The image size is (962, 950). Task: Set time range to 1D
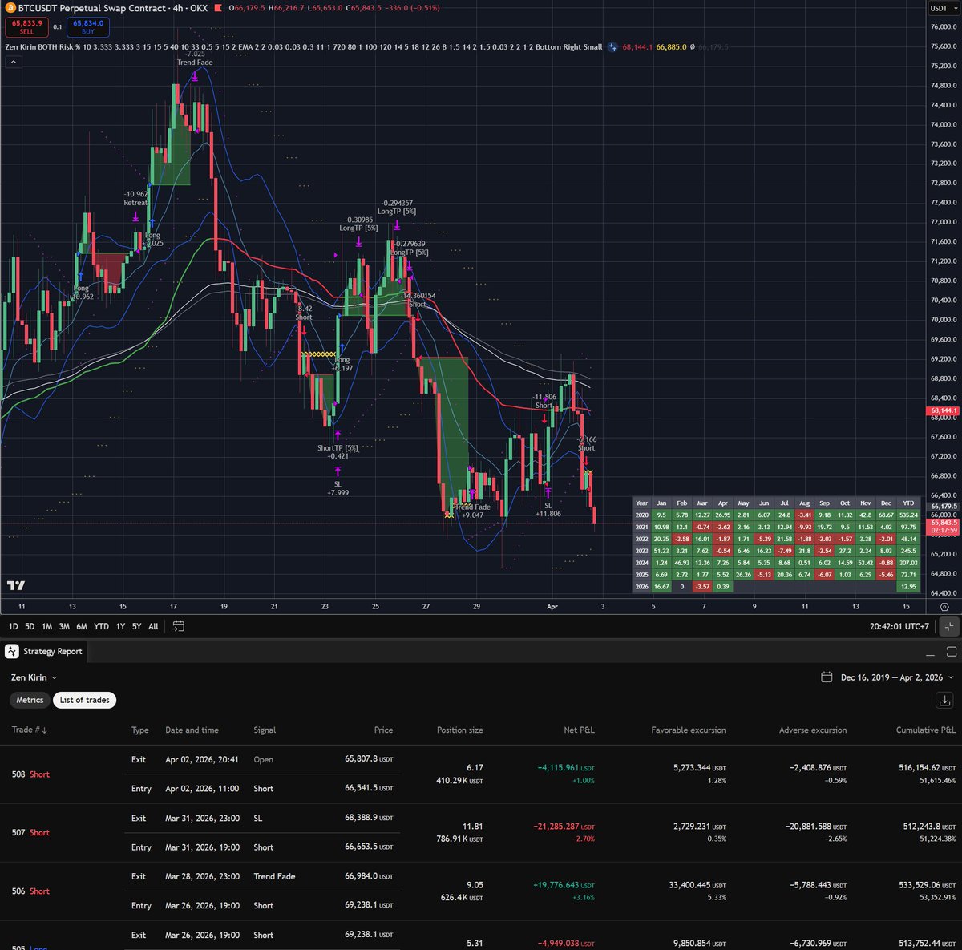pos(13,626)
